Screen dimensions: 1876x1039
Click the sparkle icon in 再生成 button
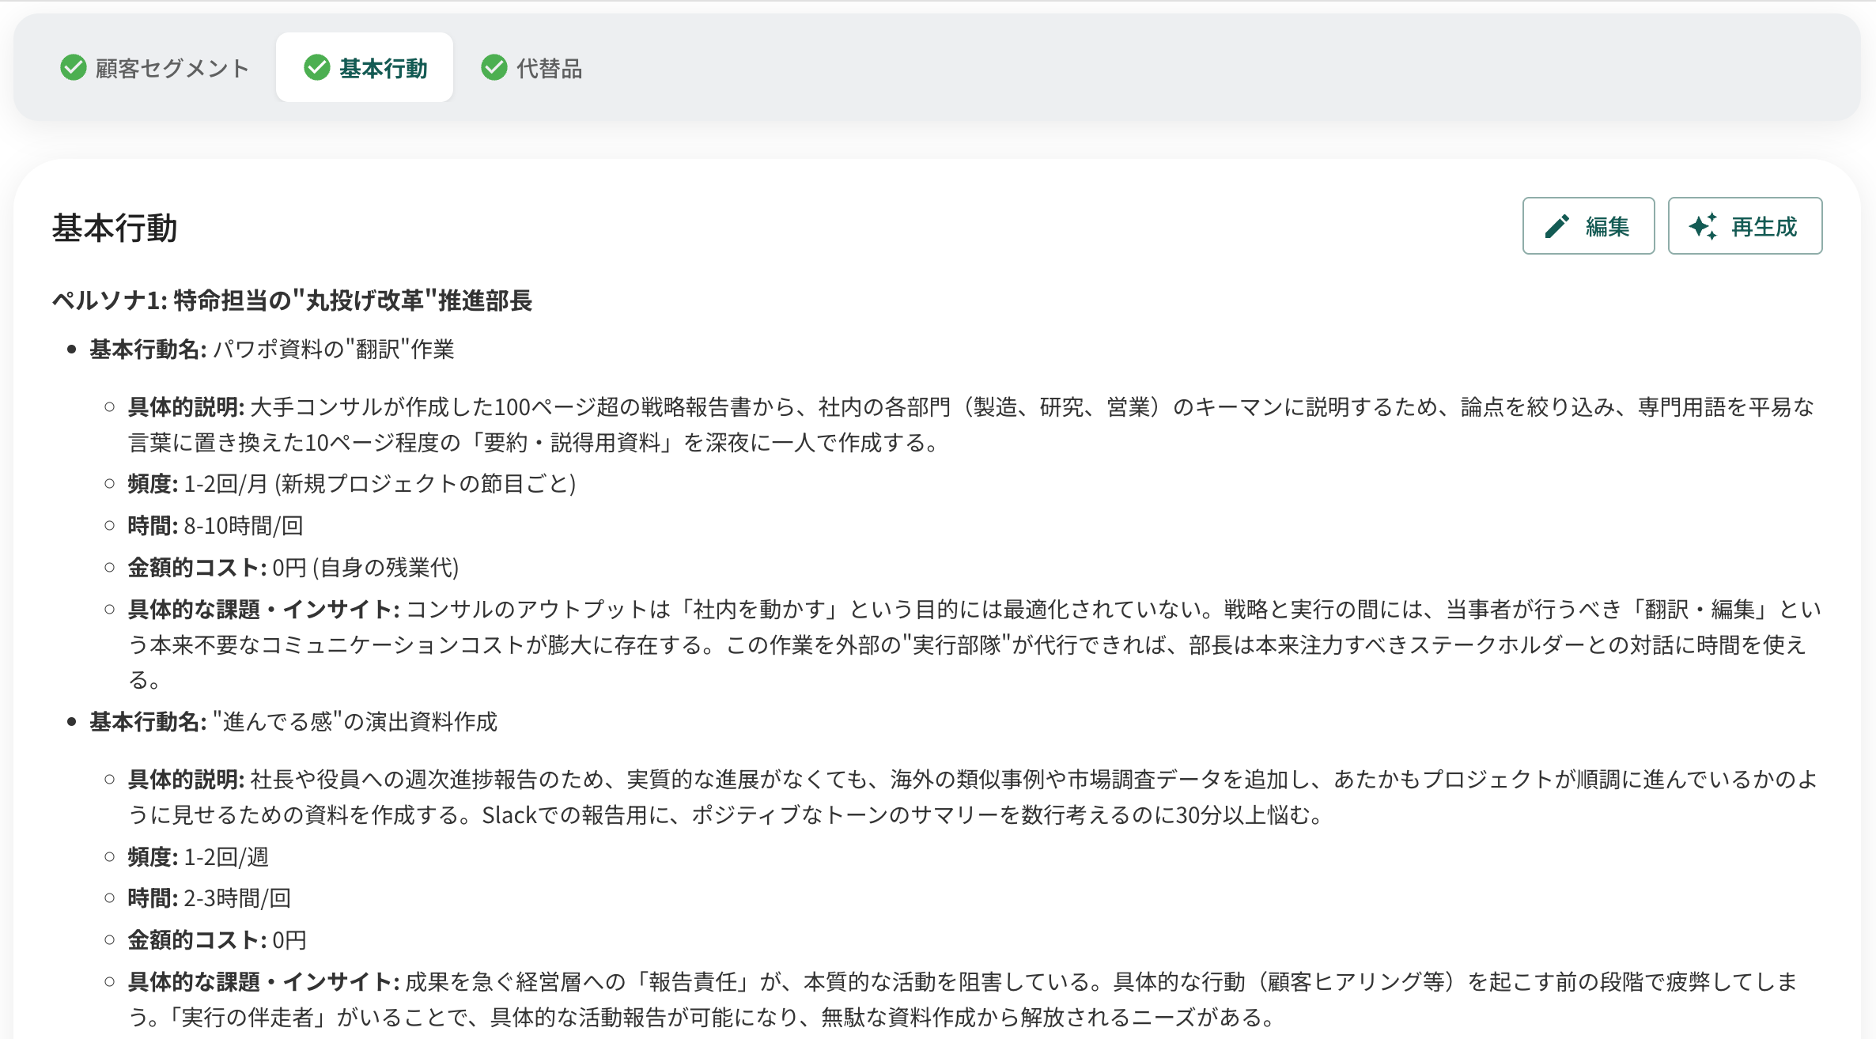[1703, 227]
